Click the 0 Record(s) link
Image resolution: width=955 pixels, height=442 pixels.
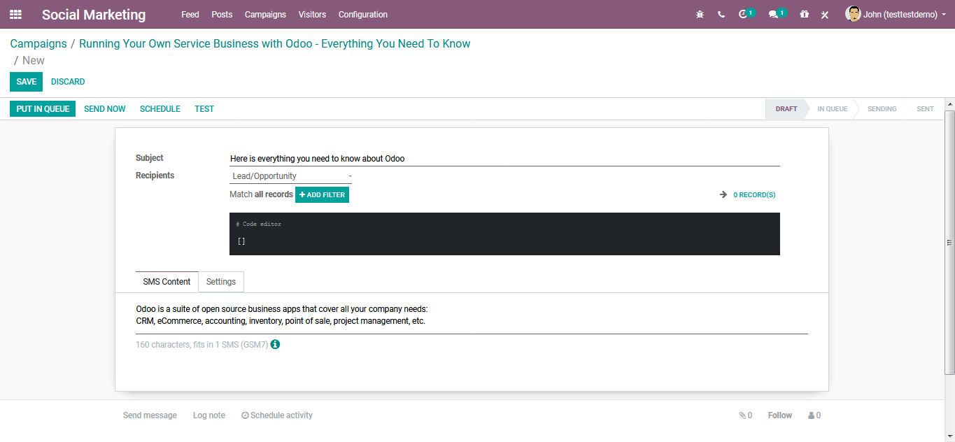click(x=754, y=195)
